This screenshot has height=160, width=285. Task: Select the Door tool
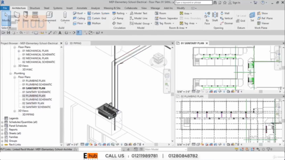click(x=26, y=17)
